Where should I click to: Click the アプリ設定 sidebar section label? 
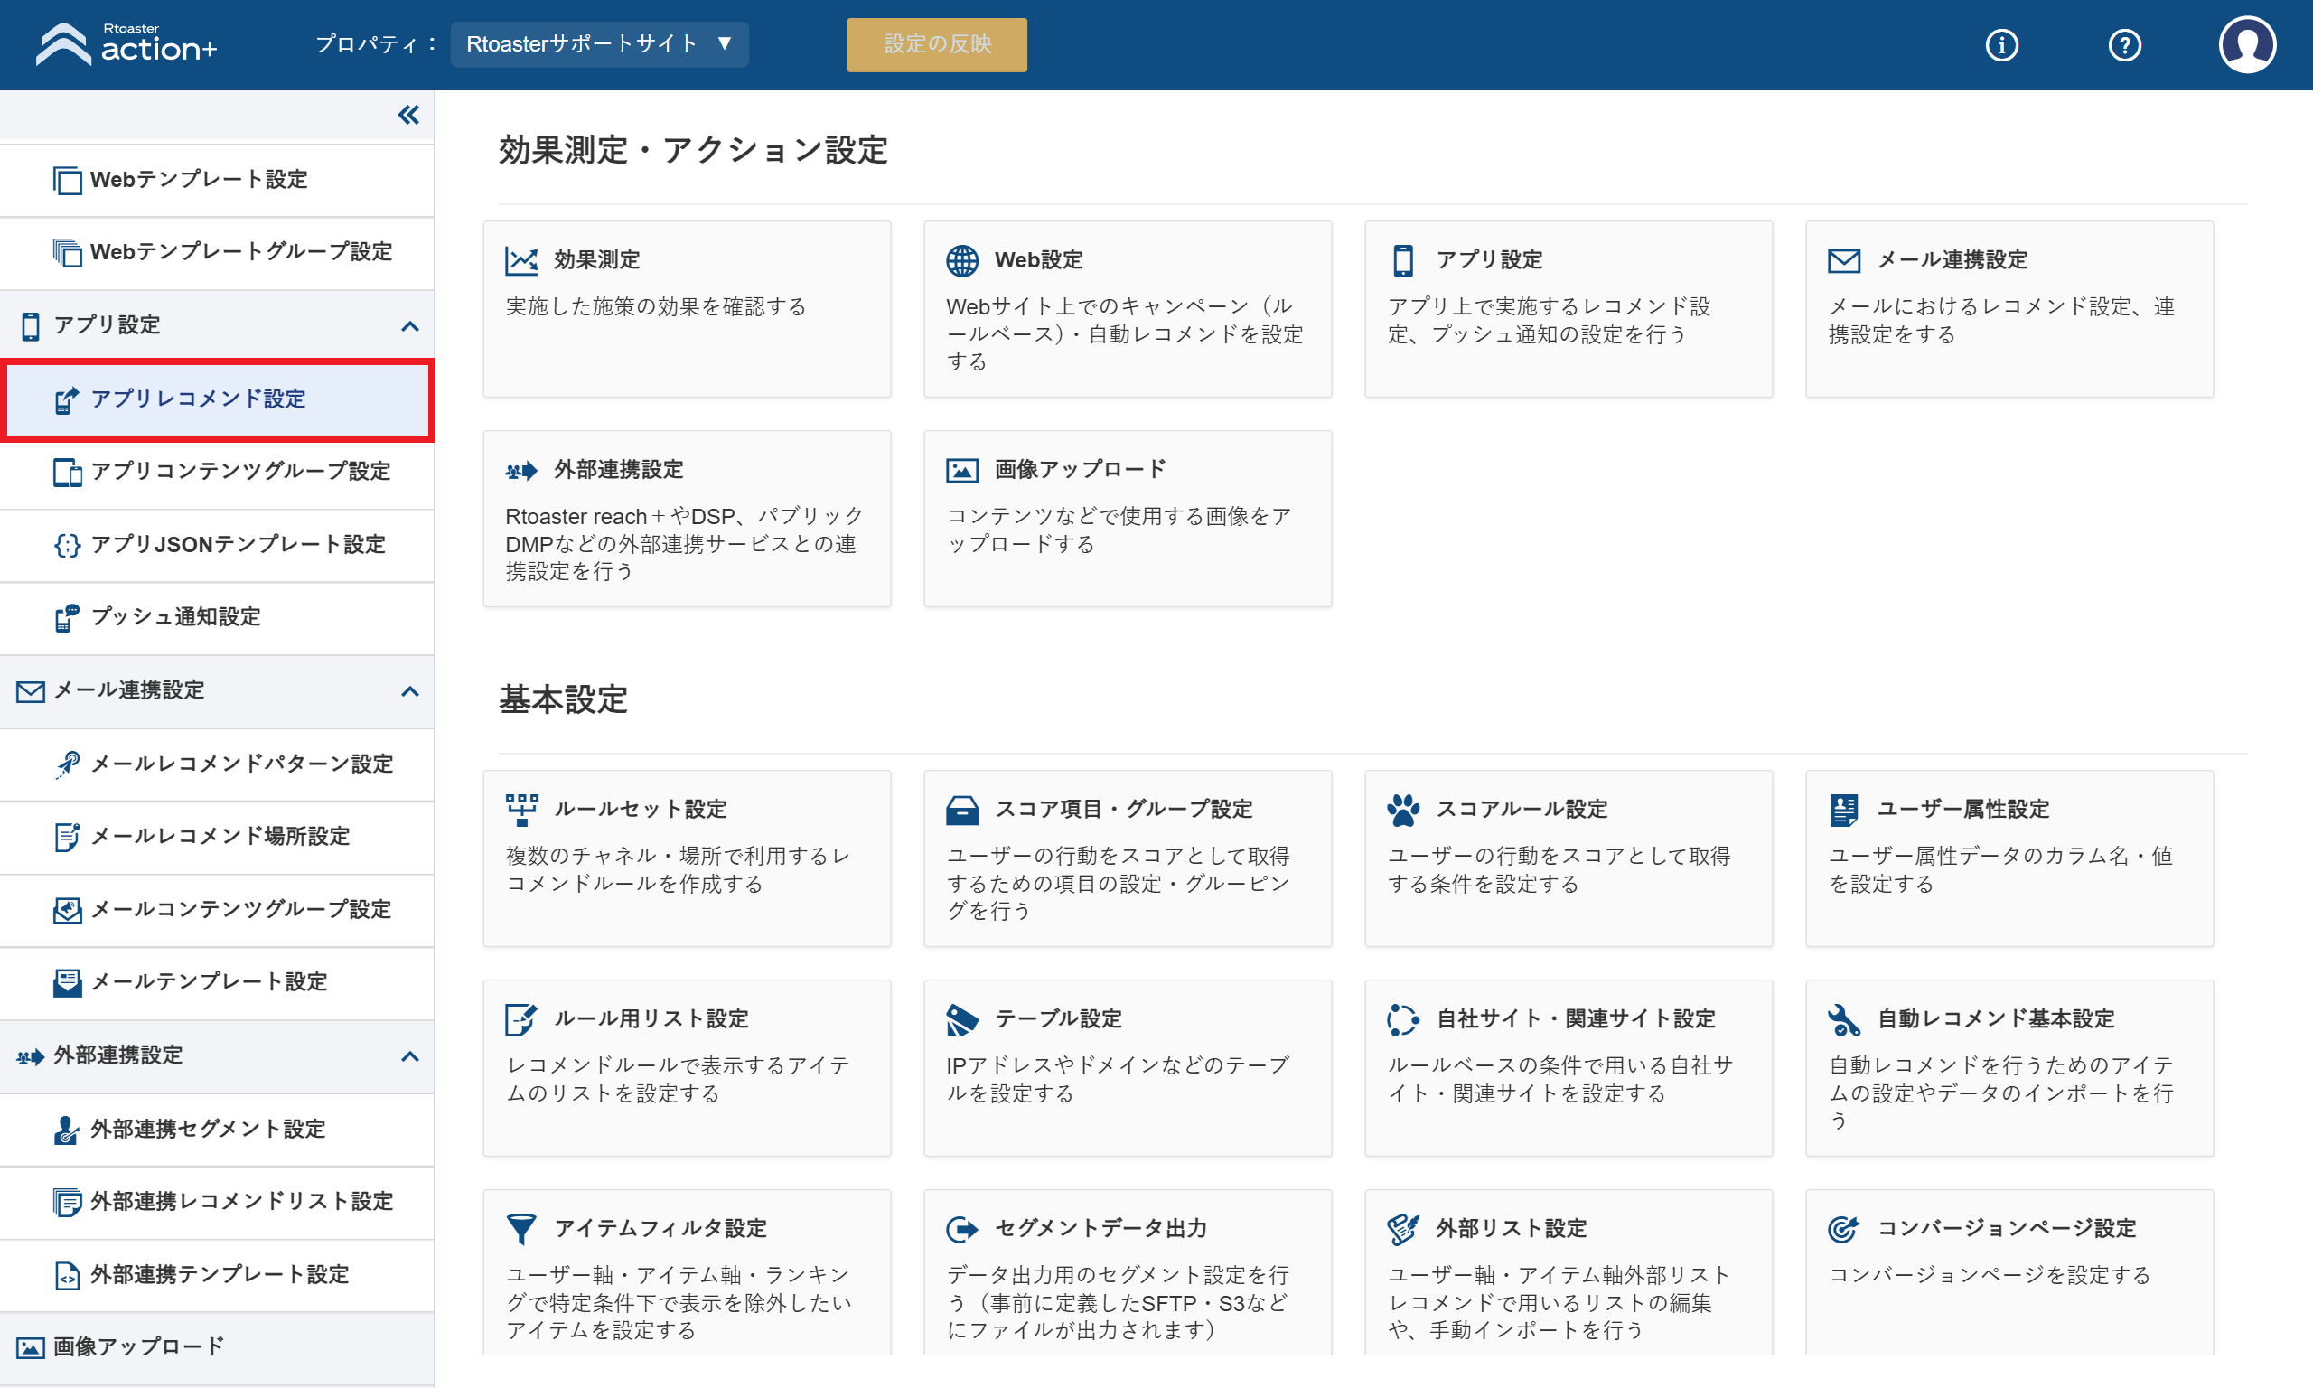point(107,324)
